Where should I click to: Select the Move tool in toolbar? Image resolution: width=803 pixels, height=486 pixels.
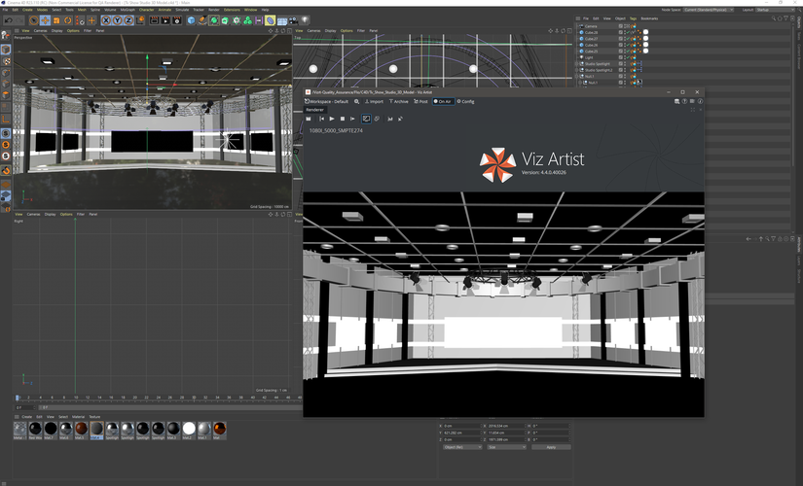pos(45,20)
